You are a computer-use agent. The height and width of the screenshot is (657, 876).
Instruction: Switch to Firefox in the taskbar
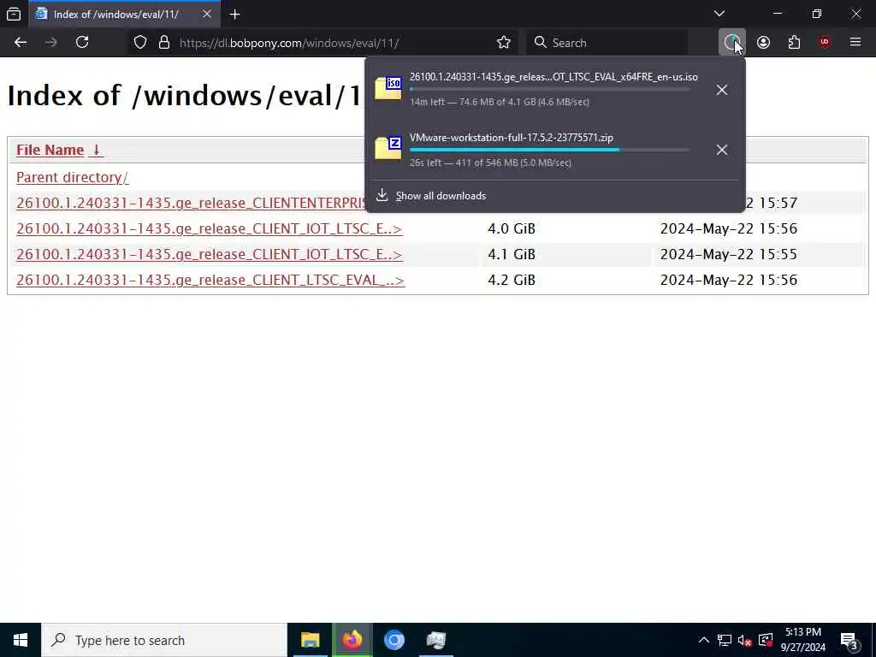tap(352, 640)
